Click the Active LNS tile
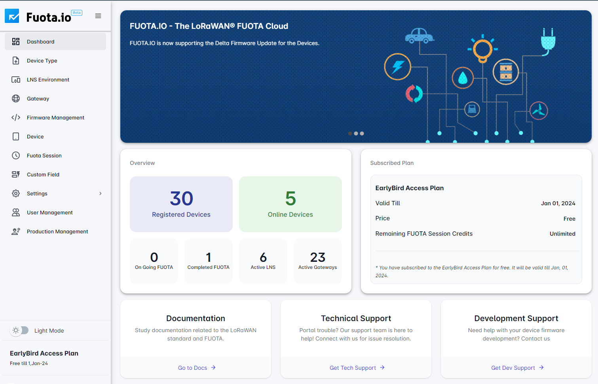Image resolution: width=598 pixels, height=384 pixels. click(x=263, y=261)
